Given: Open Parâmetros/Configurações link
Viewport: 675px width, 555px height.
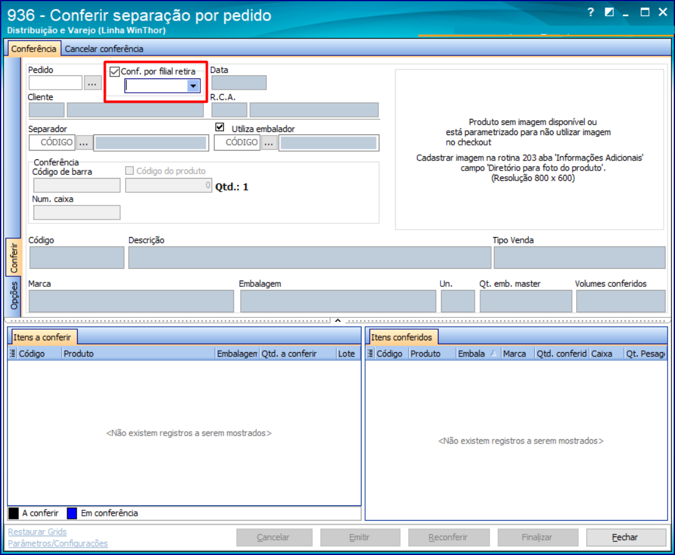Looking at the screenshot, I should 58,543.
